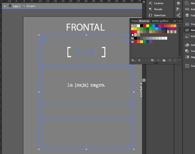Click the <Grupo> breadcrumb in isolation bar
Screen dimensions: 195x154
[x=30, y=6]
